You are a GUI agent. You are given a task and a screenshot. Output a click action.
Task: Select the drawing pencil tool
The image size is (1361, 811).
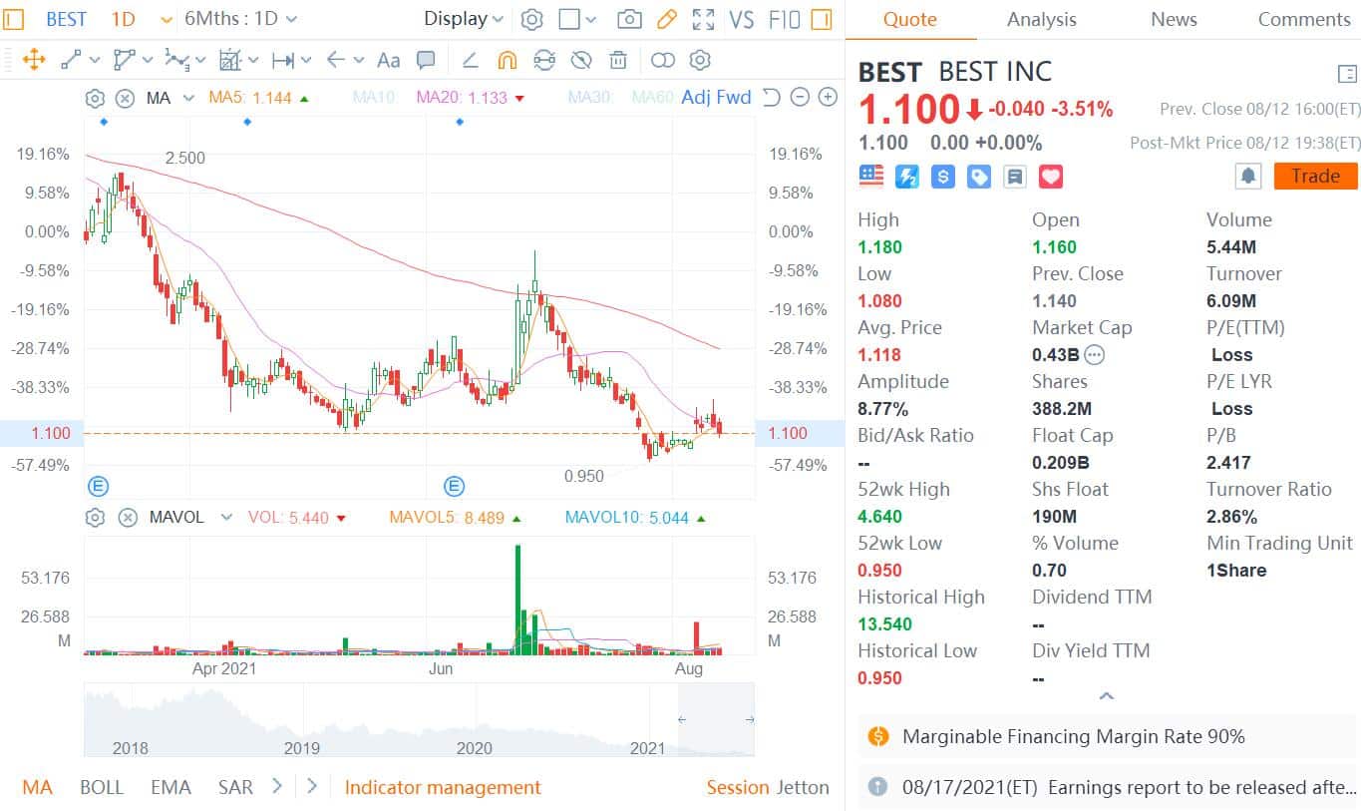tap(666, 19)
